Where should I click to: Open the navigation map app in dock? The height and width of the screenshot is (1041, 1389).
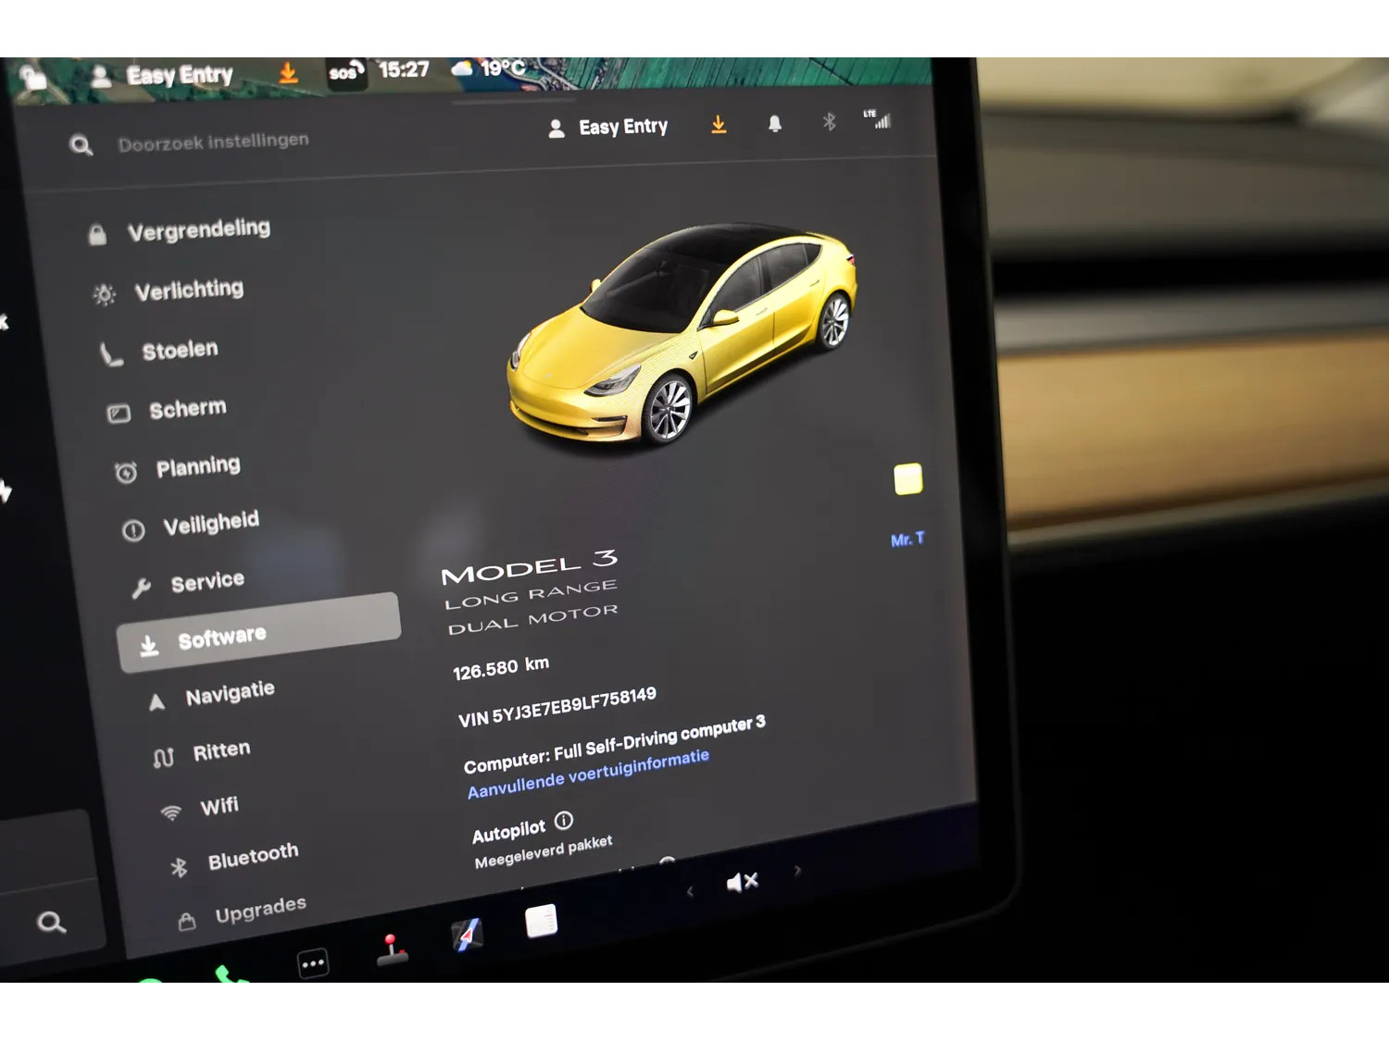(468, 934)
